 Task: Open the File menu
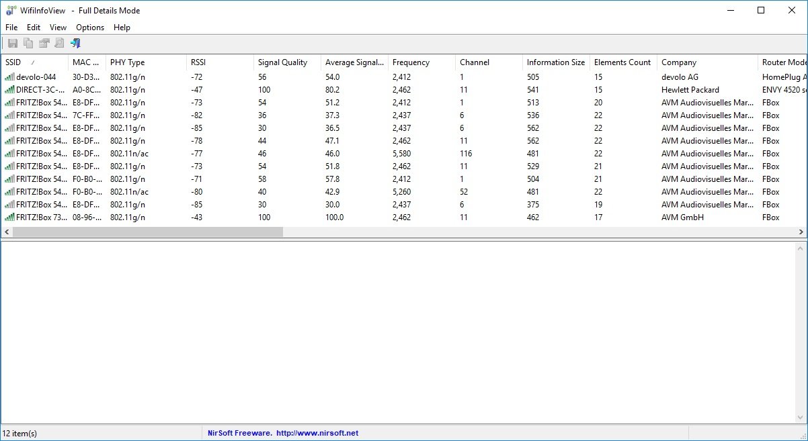click(11, 28)
